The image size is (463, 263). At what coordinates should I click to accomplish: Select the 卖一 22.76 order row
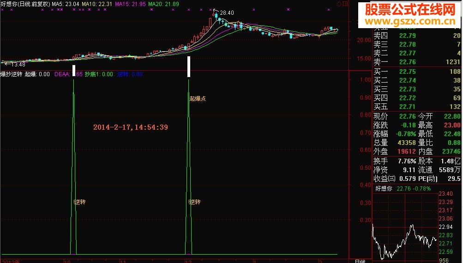click(417, 62)
